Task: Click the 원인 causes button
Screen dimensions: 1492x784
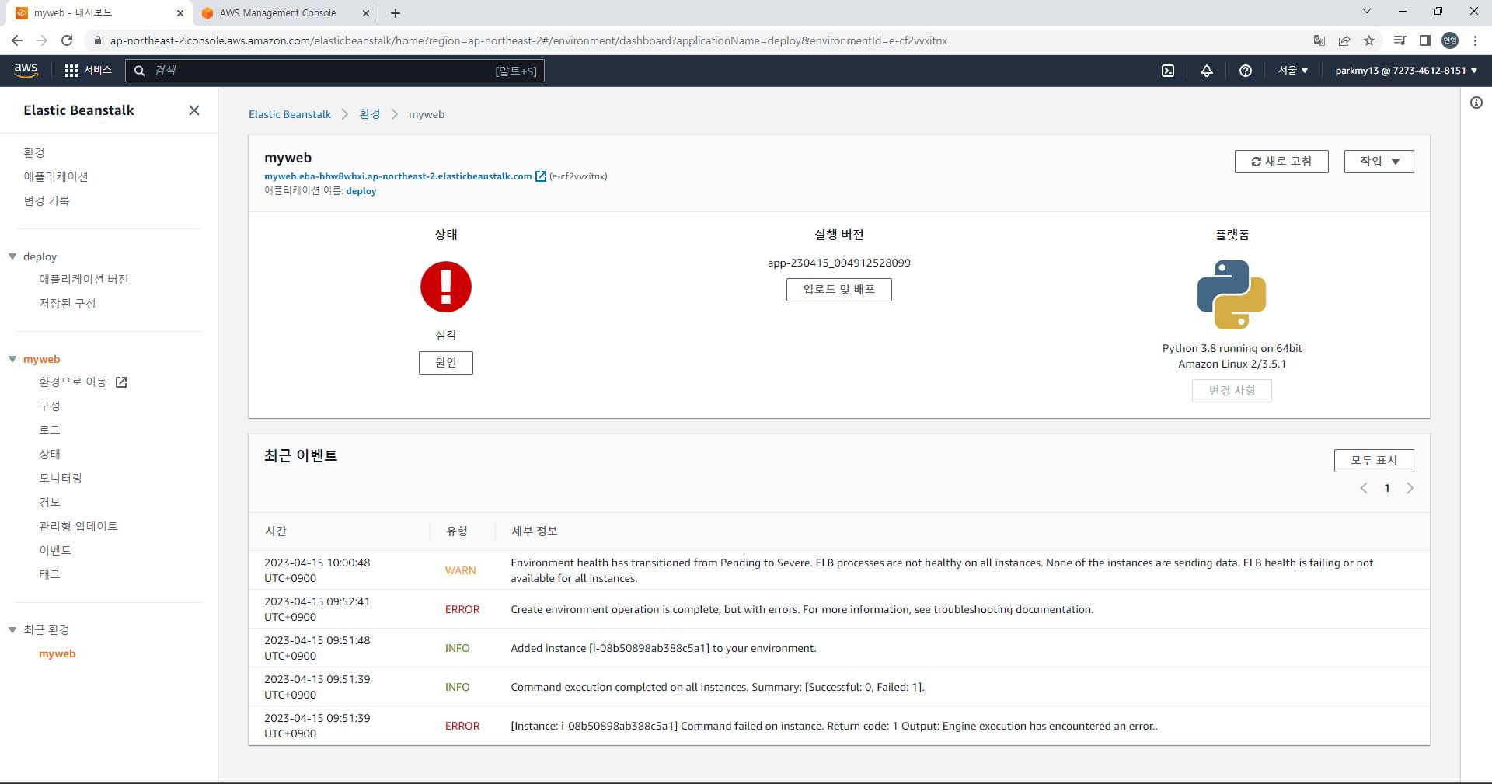Action: (446, 363)
